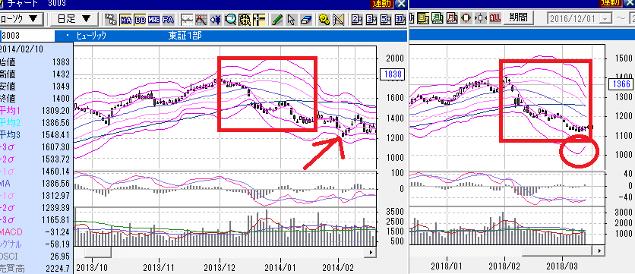Toggle the MAE envelope overlay
635x274 pixels.
tap(154, 19)
